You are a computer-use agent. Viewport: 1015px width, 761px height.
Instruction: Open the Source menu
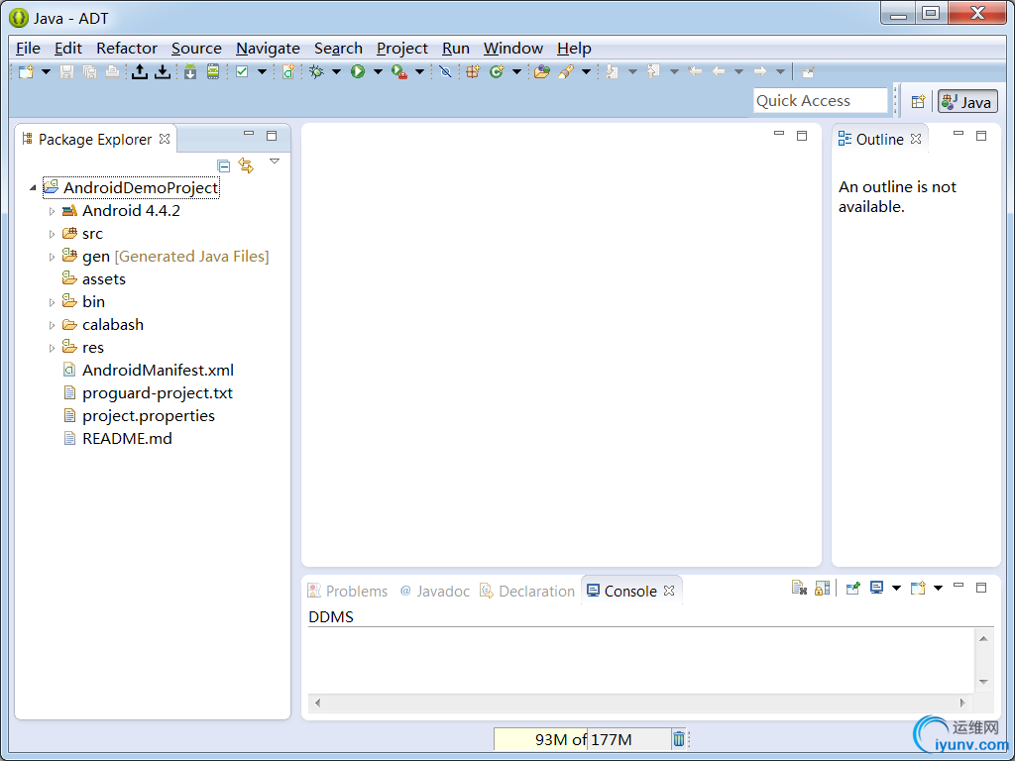tap(197, 49)
